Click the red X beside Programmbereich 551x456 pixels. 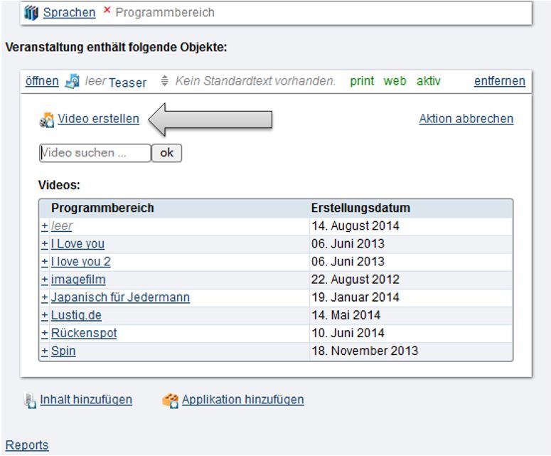pyautogui.click(x=107, y=11)
